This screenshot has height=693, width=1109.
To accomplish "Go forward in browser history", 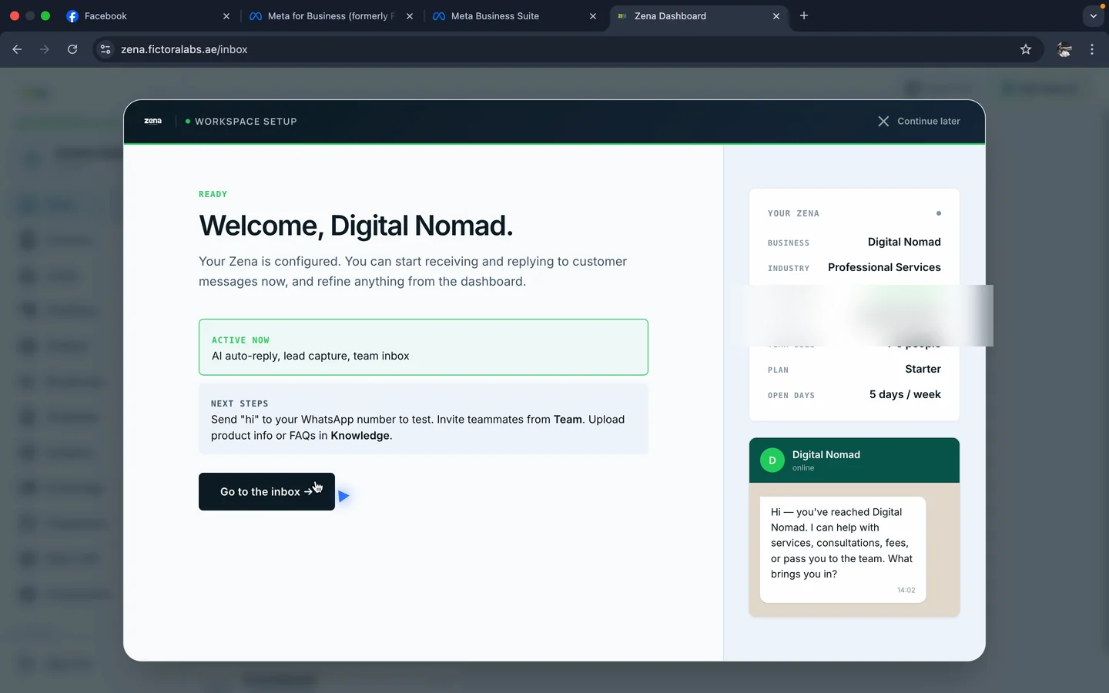I will coord(45,49).
